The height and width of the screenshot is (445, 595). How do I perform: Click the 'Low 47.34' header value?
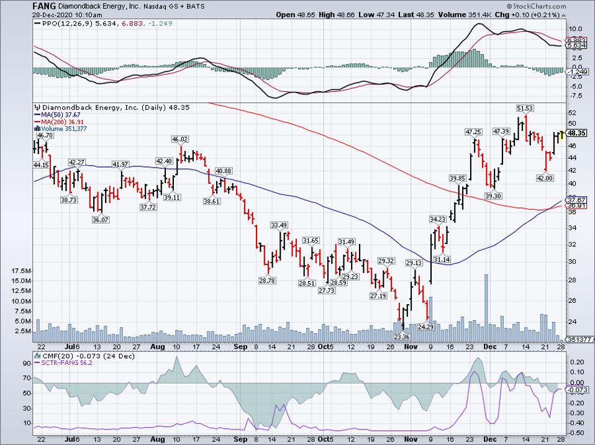tap(376, 15)
